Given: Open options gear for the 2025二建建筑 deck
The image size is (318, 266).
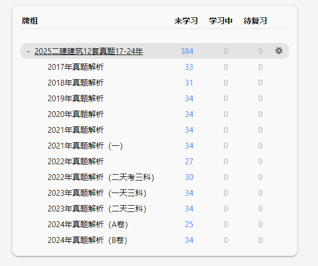Looking at the screenshot, I should coord(279,51).
